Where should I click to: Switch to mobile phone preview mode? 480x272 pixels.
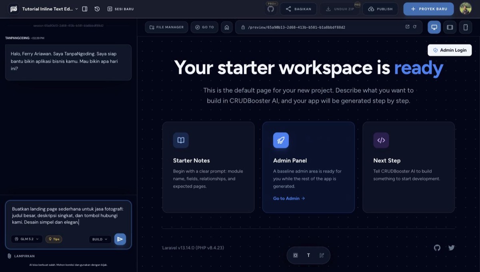coord(465,27)
